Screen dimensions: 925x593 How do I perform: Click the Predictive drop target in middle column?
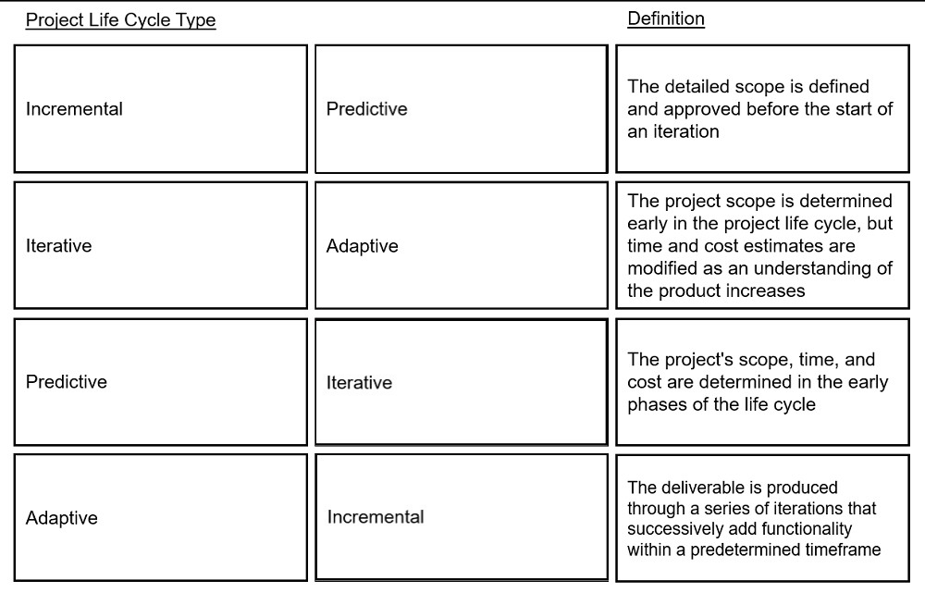tap(462, 108)
